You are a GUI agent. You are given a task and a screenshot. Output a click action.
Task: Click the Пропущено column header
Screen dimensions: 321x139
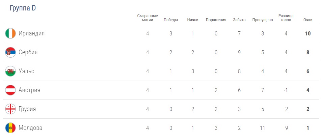pyautogui.click(x=262, y=20)
